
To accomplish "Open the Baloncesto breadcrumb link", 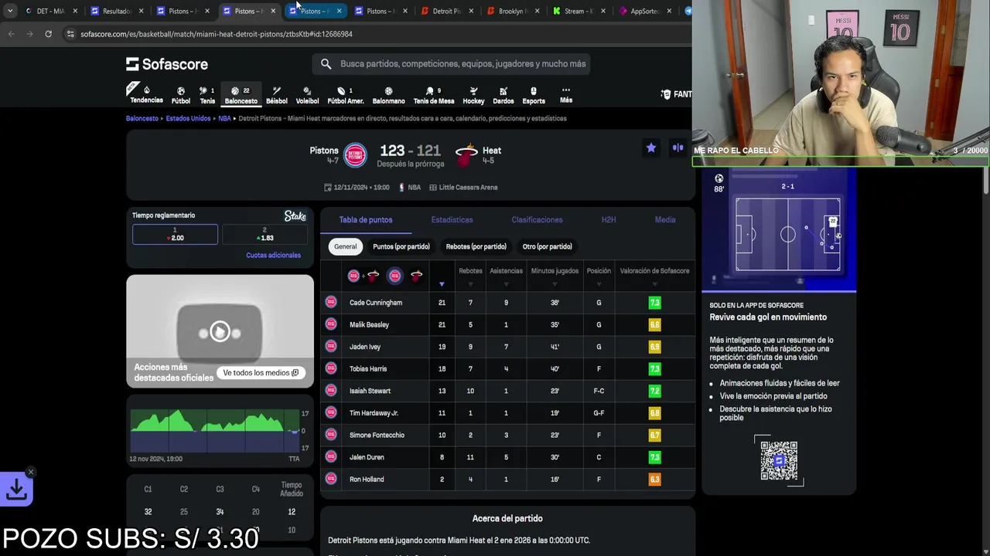I will click(142, 118).
